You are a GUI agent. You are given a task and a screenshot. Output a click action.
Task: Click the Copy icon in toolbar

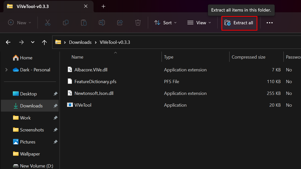pos(66,23)
